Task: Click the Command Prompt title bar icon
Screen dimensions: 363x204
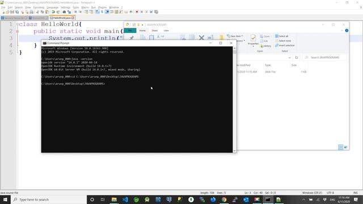Action: (x=44, y=43)
